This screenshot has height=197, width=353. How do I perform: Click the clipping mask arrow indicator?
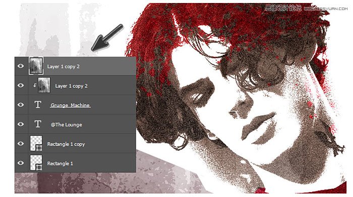[x=35, y=85]
